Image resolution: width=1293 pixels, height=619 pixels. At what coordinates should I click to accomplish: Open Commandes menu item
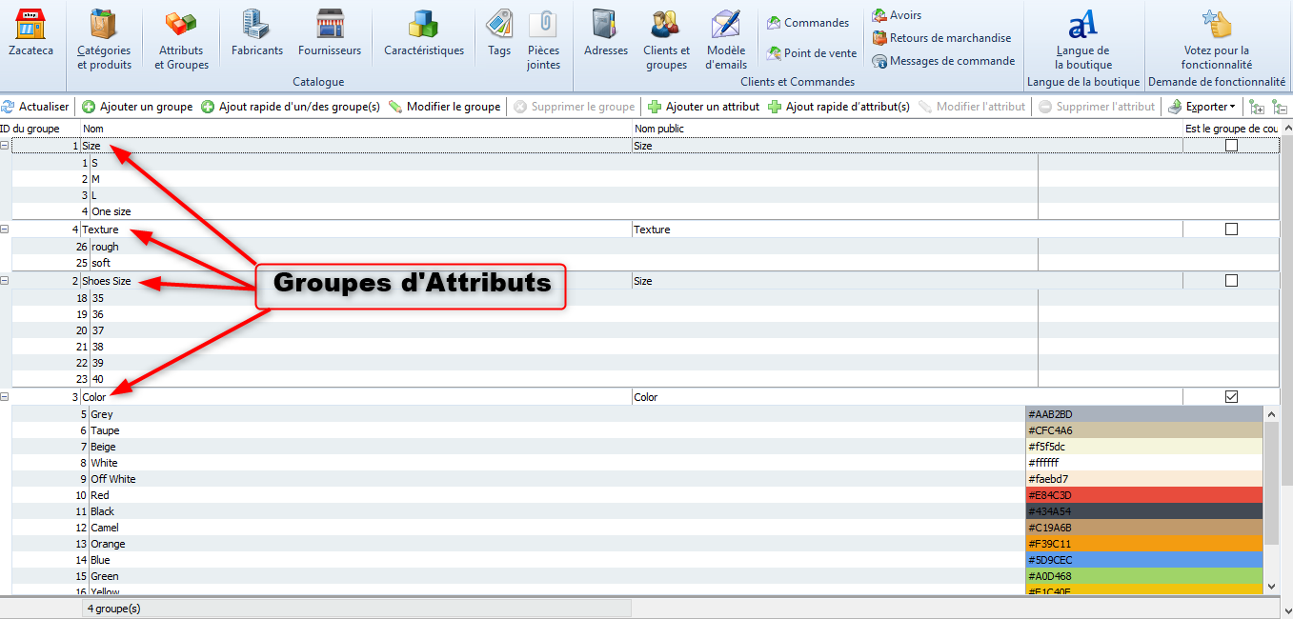(808, 23)
